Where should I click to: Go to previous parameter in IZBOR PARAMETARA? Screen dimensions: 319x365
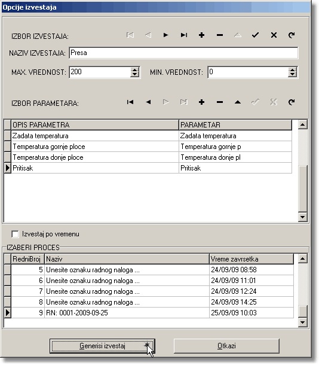(148, 102)
